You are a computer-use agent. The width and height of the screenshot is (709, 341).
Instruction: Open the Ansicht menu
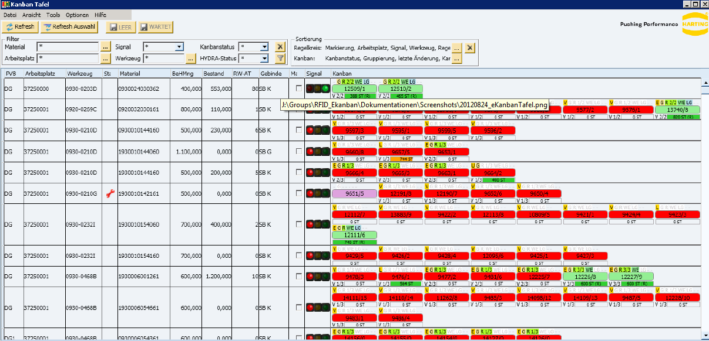coord(31,14)
